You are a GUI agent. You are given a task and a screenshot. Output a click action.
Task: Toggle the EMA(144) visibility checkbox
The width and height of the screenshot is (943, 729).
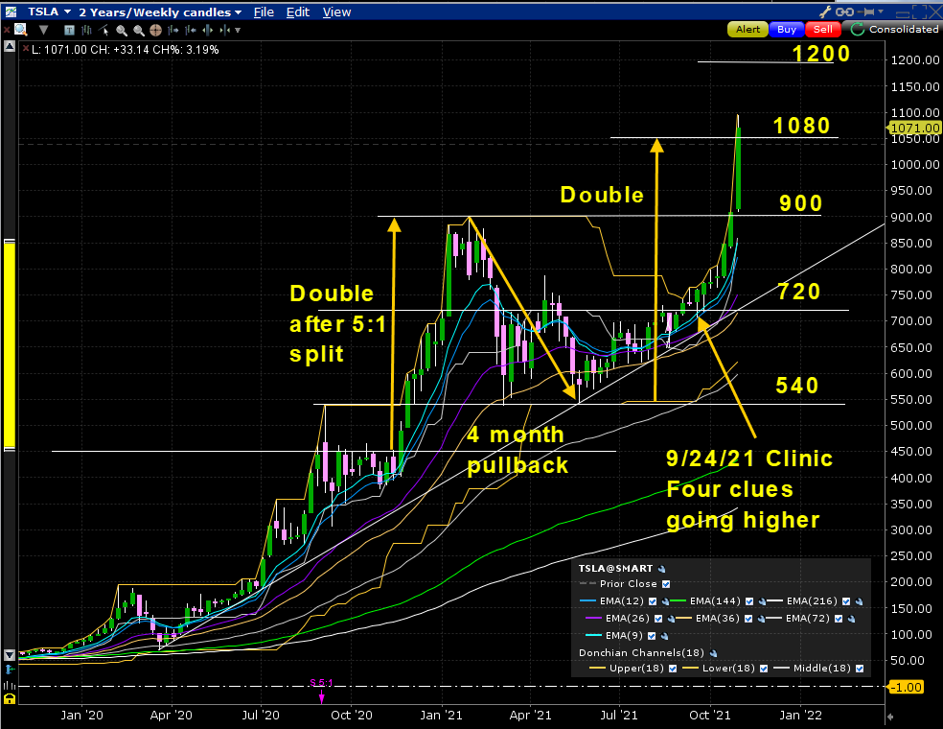coord(749,601)
